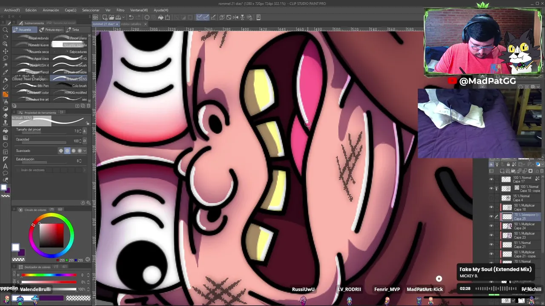Open the Archivo(F) menu
Image resolution: width=545 pixels, height=306 pixels.
point(12,10)
